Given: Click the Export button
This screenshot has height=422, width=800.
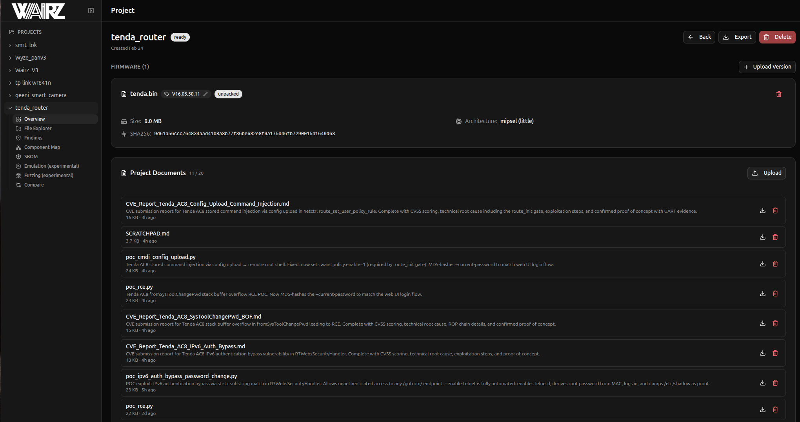Looking at the screenshot, I should 737,37.
